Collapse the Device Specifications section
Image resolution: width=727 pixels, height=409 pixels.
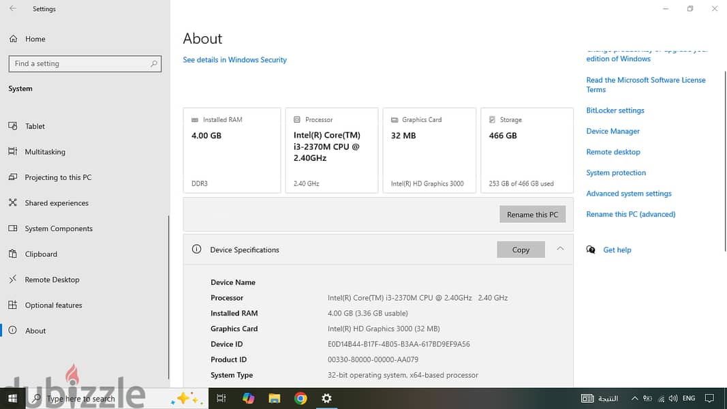point(560,249)
